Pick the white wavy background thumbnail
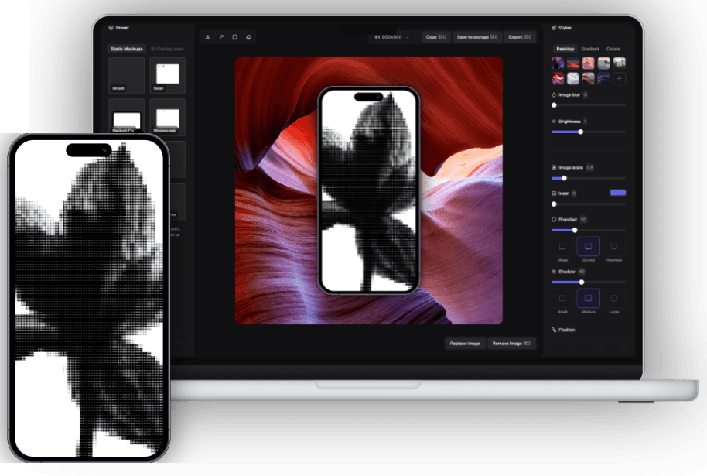The image size is (707, 476). click(573, 78)
